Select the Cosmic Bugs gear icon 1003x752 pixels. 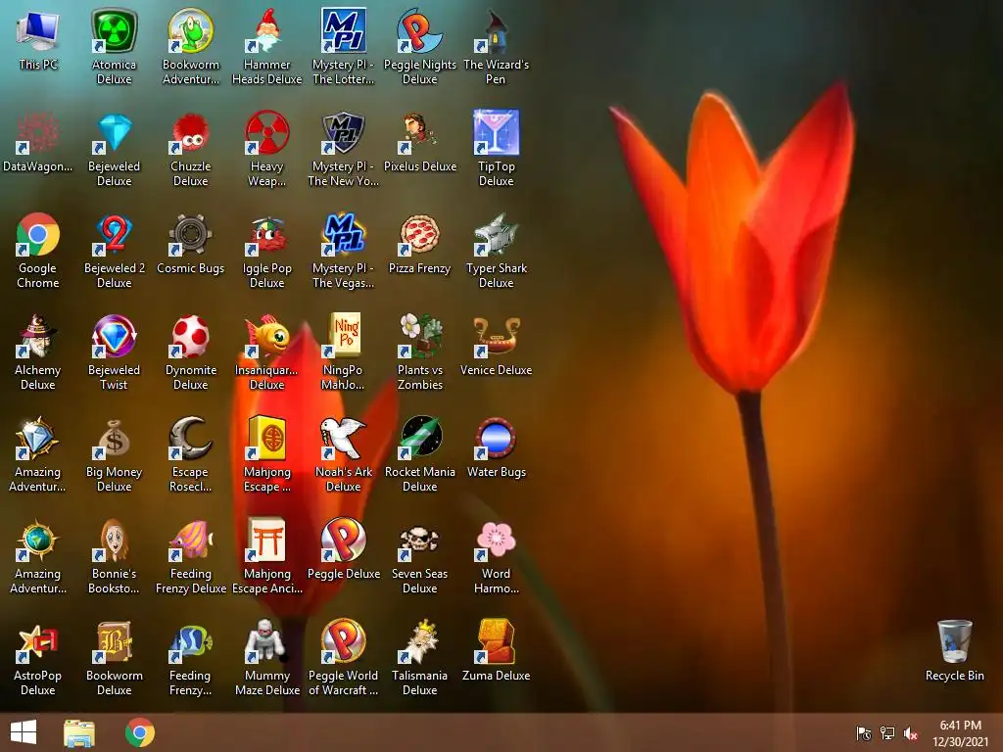(191, 234)
